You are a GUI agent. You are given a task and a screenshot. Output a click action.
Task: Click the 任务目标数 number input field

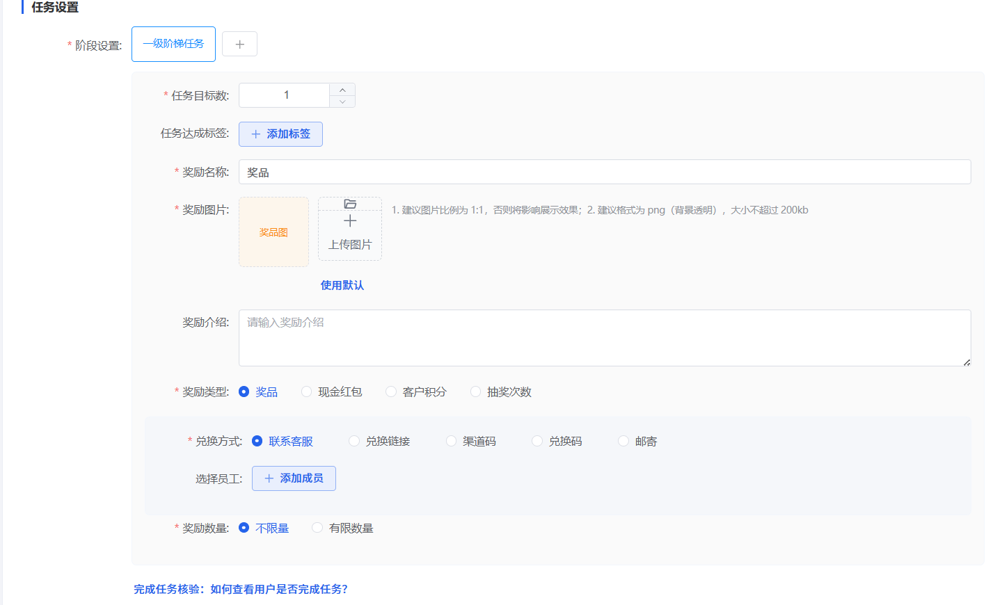coord(285,95)
